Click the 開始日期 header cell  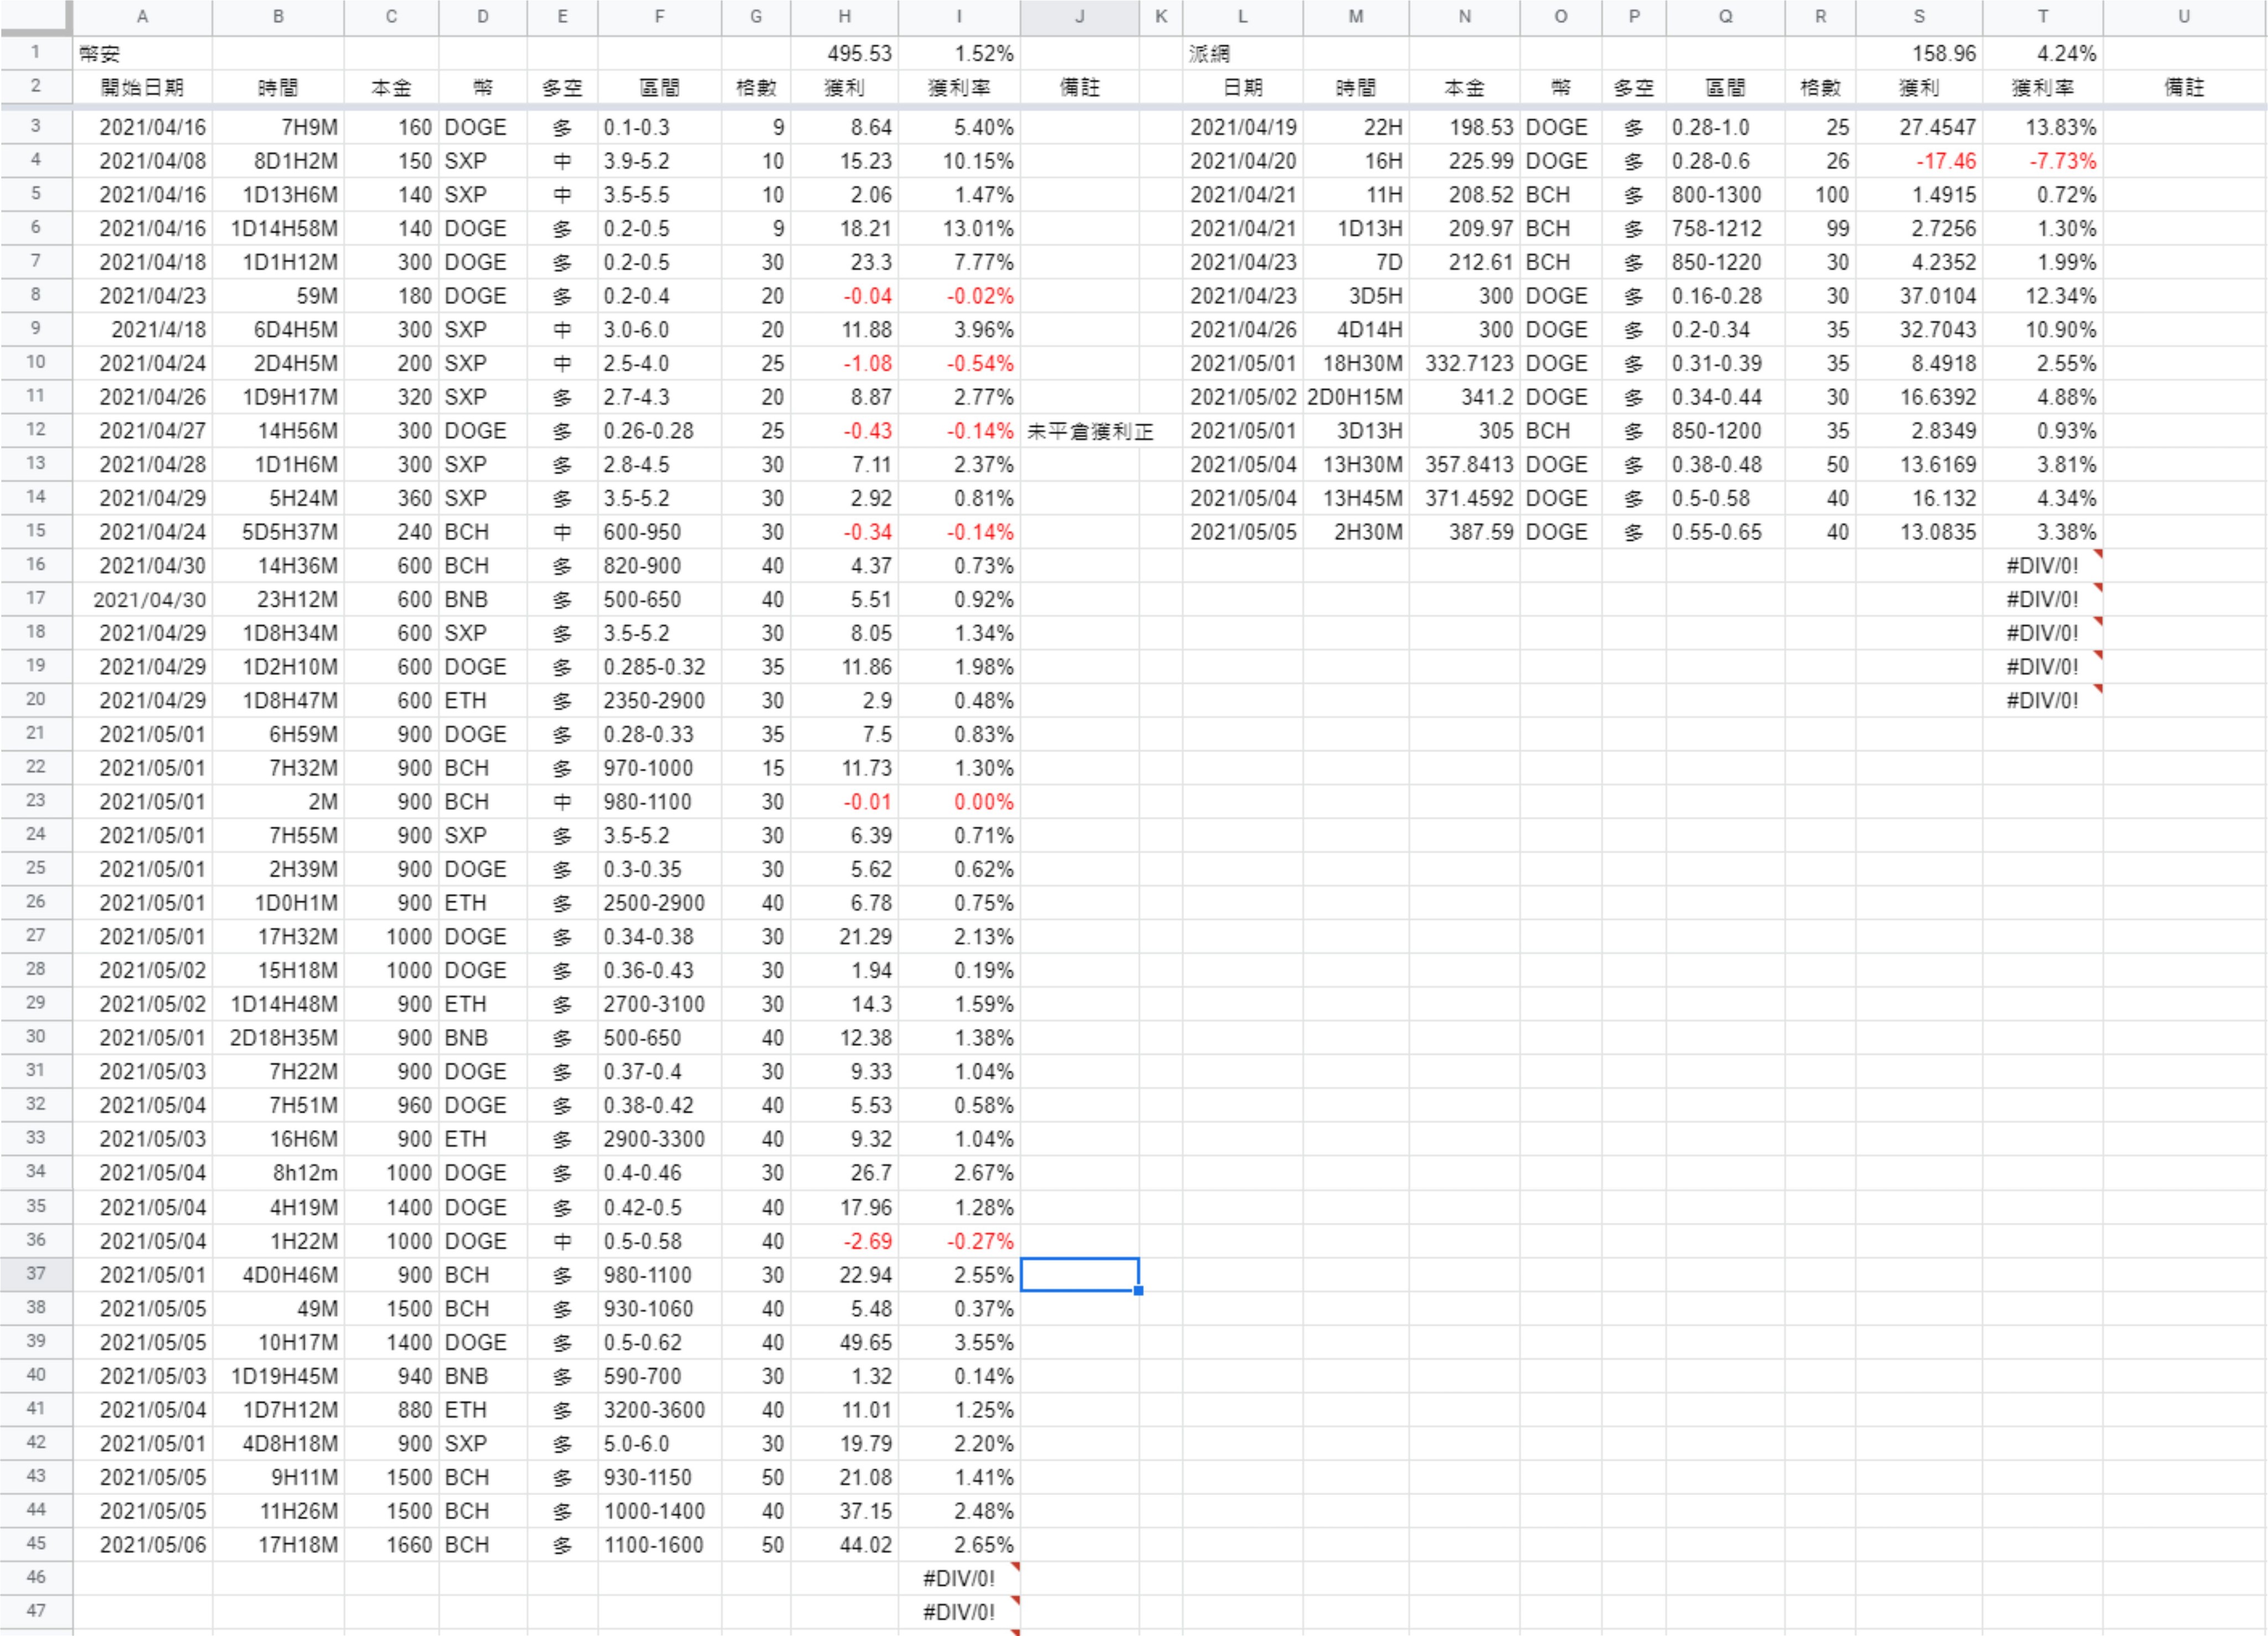(142, 88)
